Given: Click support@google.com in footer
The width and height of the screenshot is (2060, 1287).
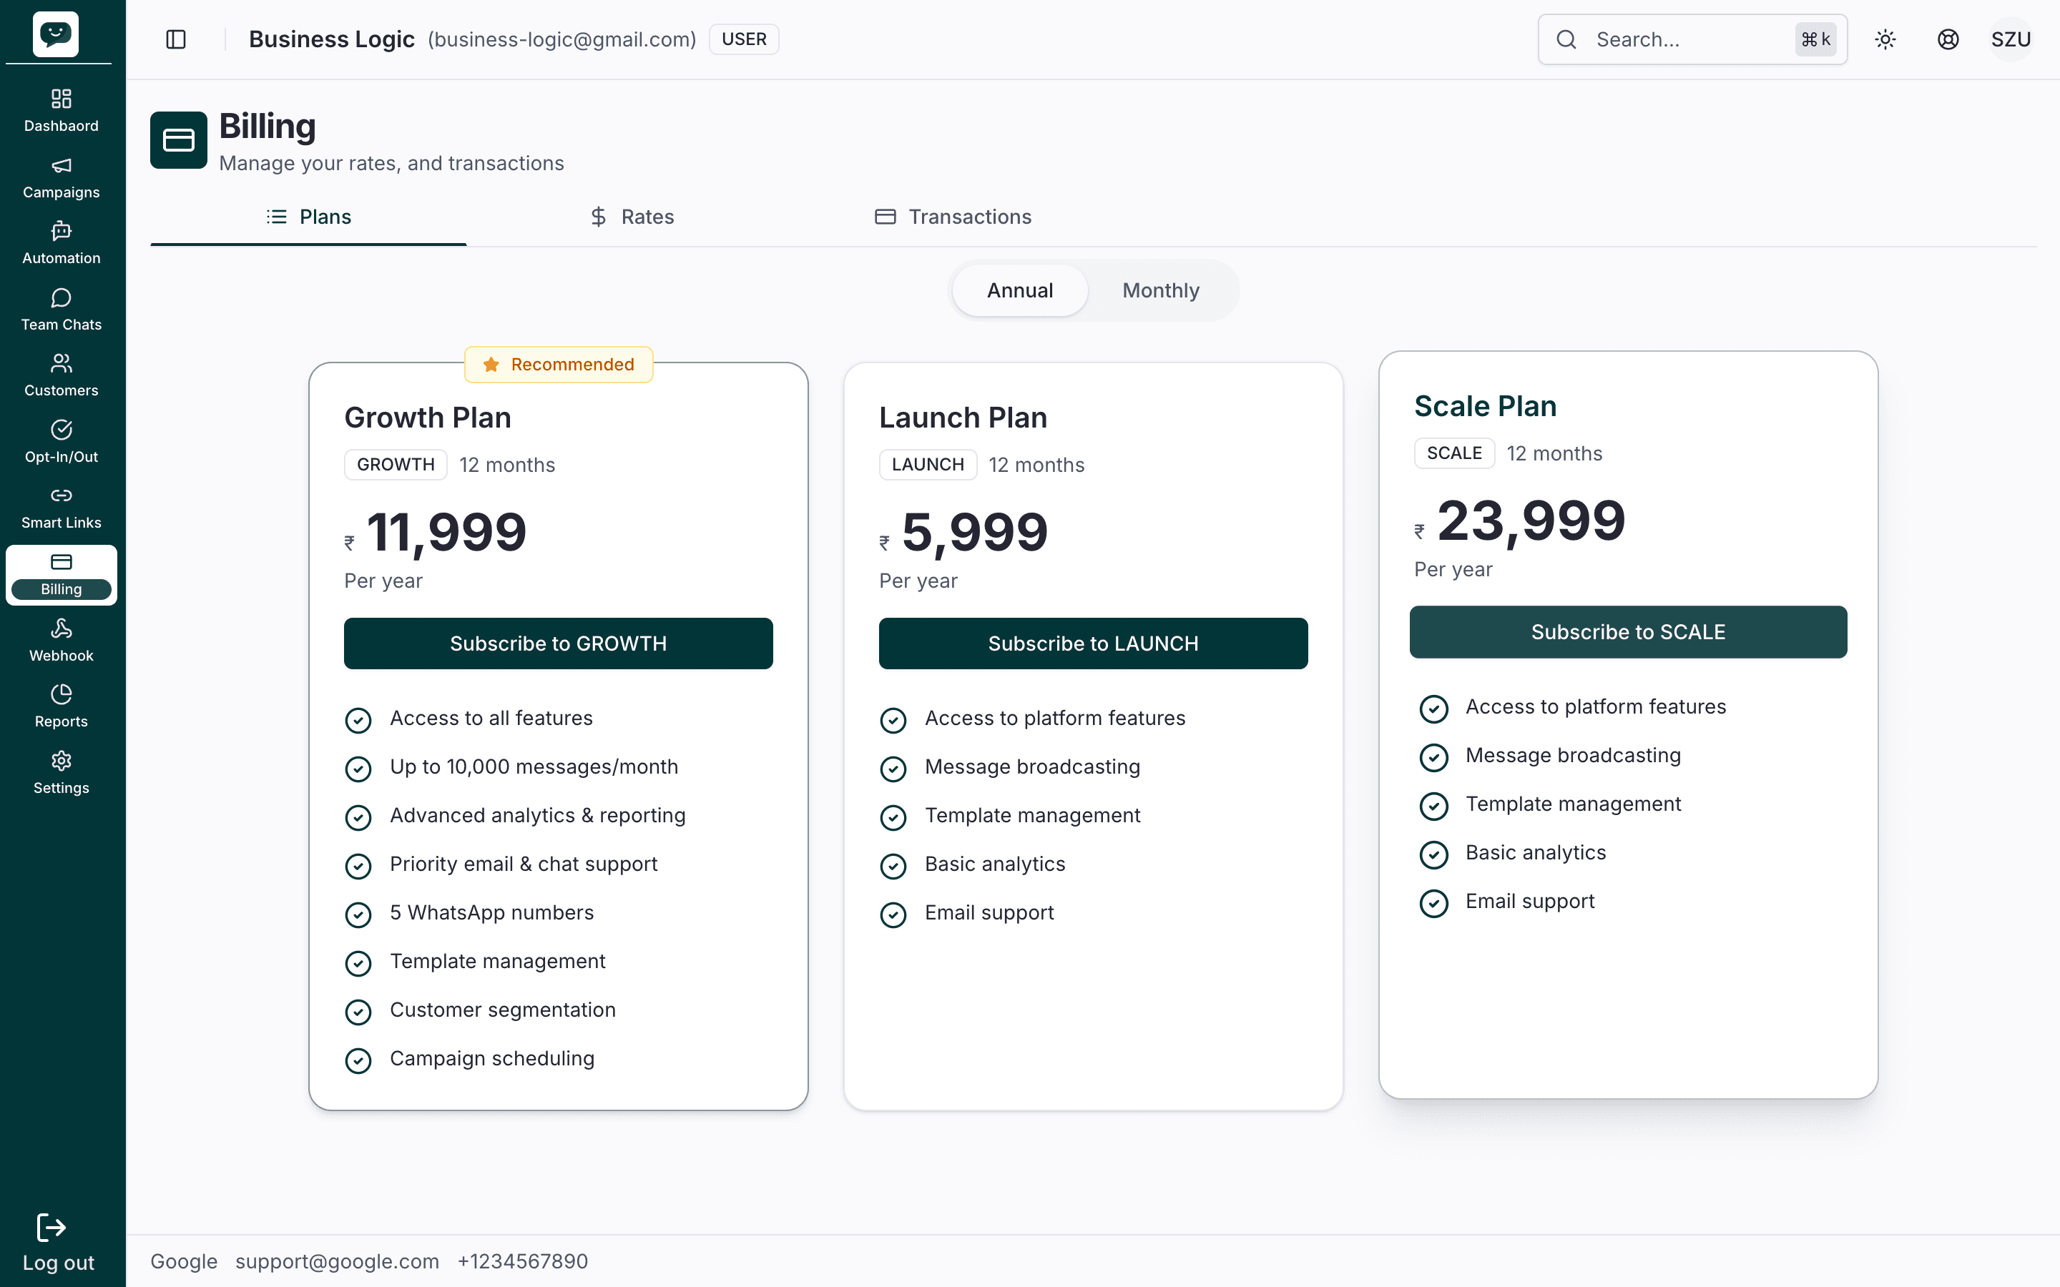Looking at the screenshot, I should tap(337, 1261).
